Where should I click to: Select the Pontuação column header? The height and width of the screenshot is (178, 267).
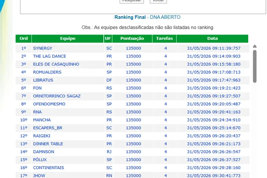pyautogui.click(x=132, y=39)
